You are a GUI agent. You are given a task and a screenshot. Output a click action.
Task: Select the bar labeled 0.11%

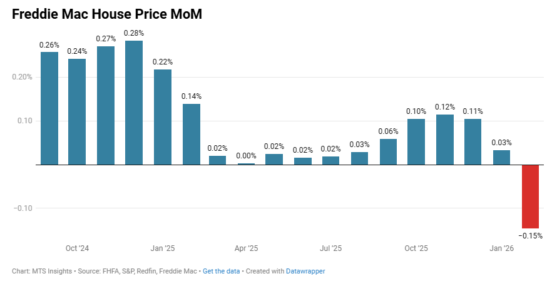[473, 141]
